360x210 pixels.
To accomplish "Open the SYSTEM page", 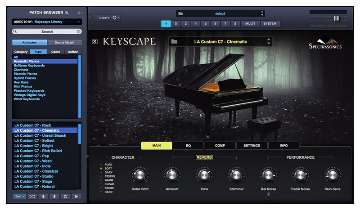I will (270, 24).
